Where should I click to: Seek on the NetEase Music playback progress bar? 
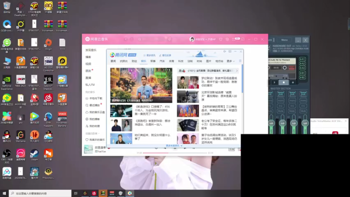point(175,153)
